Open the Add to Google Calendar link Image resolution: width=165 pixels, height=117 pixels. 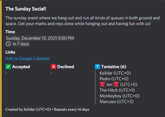coord(28,58)
